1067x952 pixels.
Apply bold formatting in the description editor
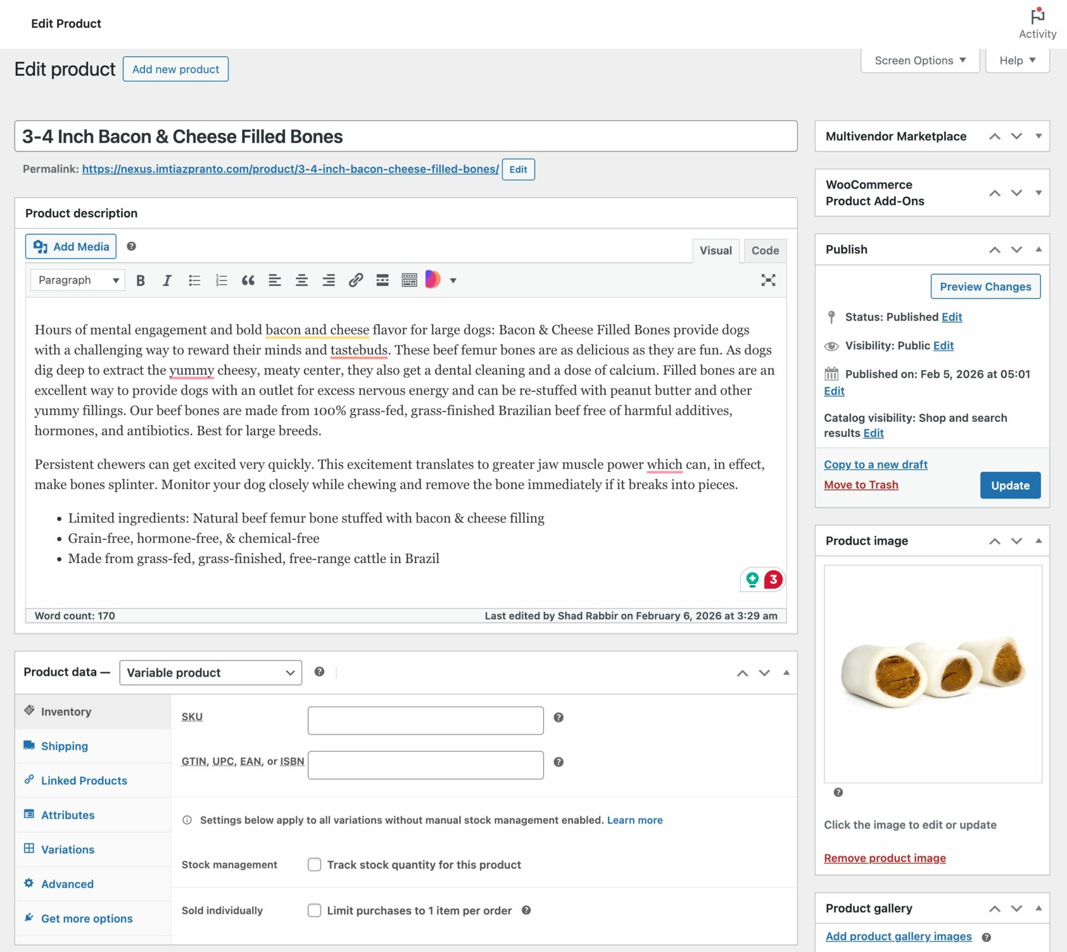141,280
